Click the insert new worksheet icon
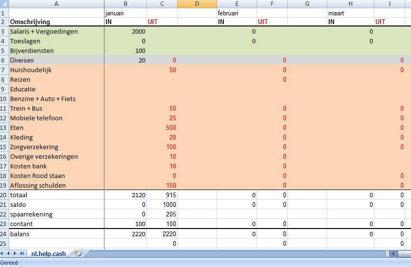The height and width of the screenshot is (267, 411). 78,254
